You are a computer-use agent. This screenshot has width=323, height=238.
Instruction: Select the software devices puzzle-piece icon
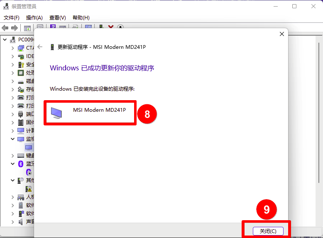pyautogui.click(x=21, y=214)
